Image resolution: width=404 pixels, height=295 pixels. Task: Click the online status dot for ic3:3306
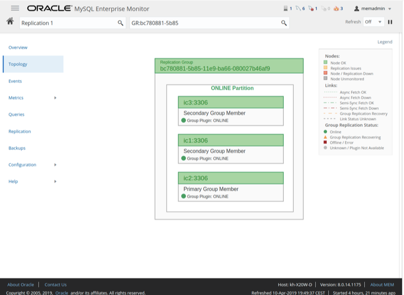pyautogui.click(x=184, y=120)
